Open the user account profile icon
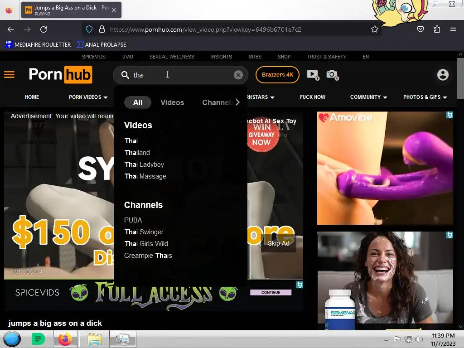Viewport: 464px width, 348px height. 443,75
